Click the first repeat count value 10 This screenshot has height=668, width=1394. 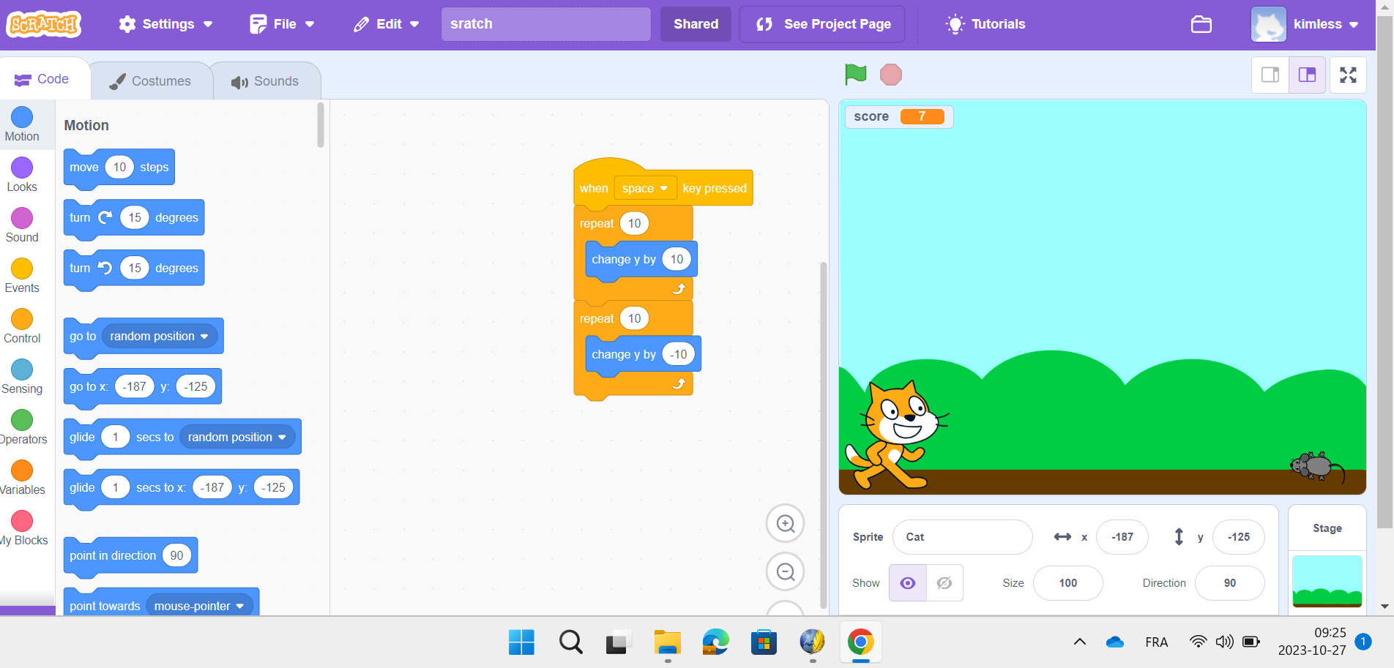coord(635,224)
